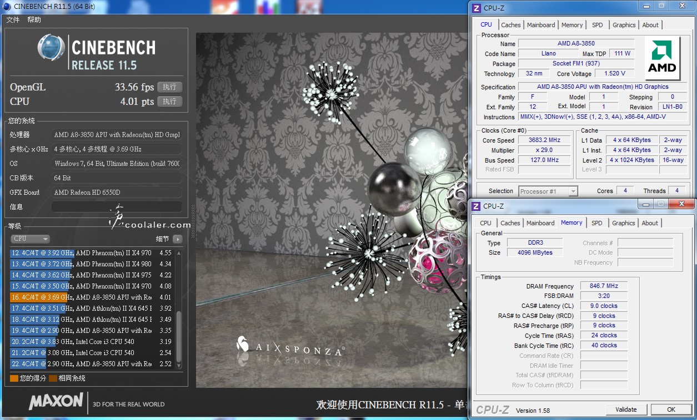Switch to CPU tab in lower CPU-Z
The width and height of the screenshot is (697, 420).
[x=486, y=223]
